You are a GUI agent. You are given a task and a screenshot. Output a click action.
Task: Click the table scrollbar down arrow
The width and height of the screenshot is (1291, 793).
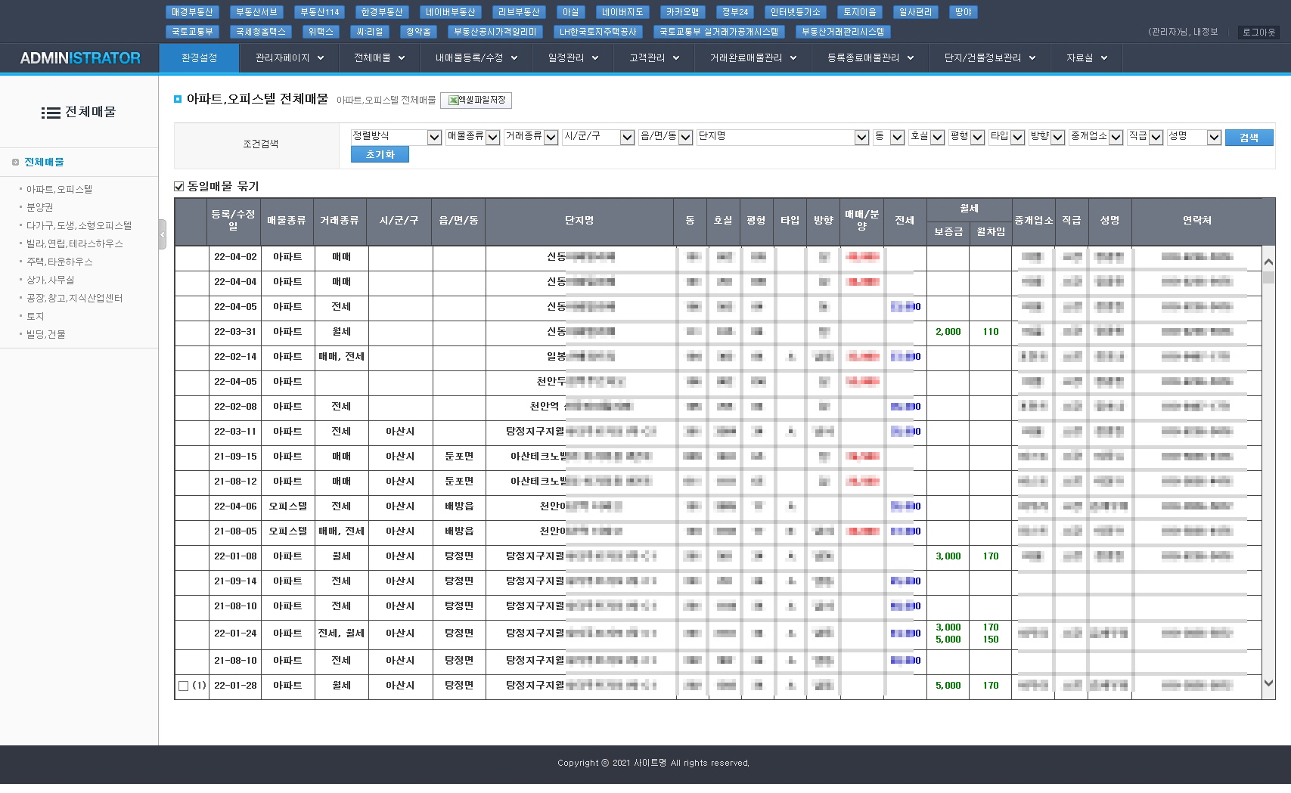(1268, 683)
